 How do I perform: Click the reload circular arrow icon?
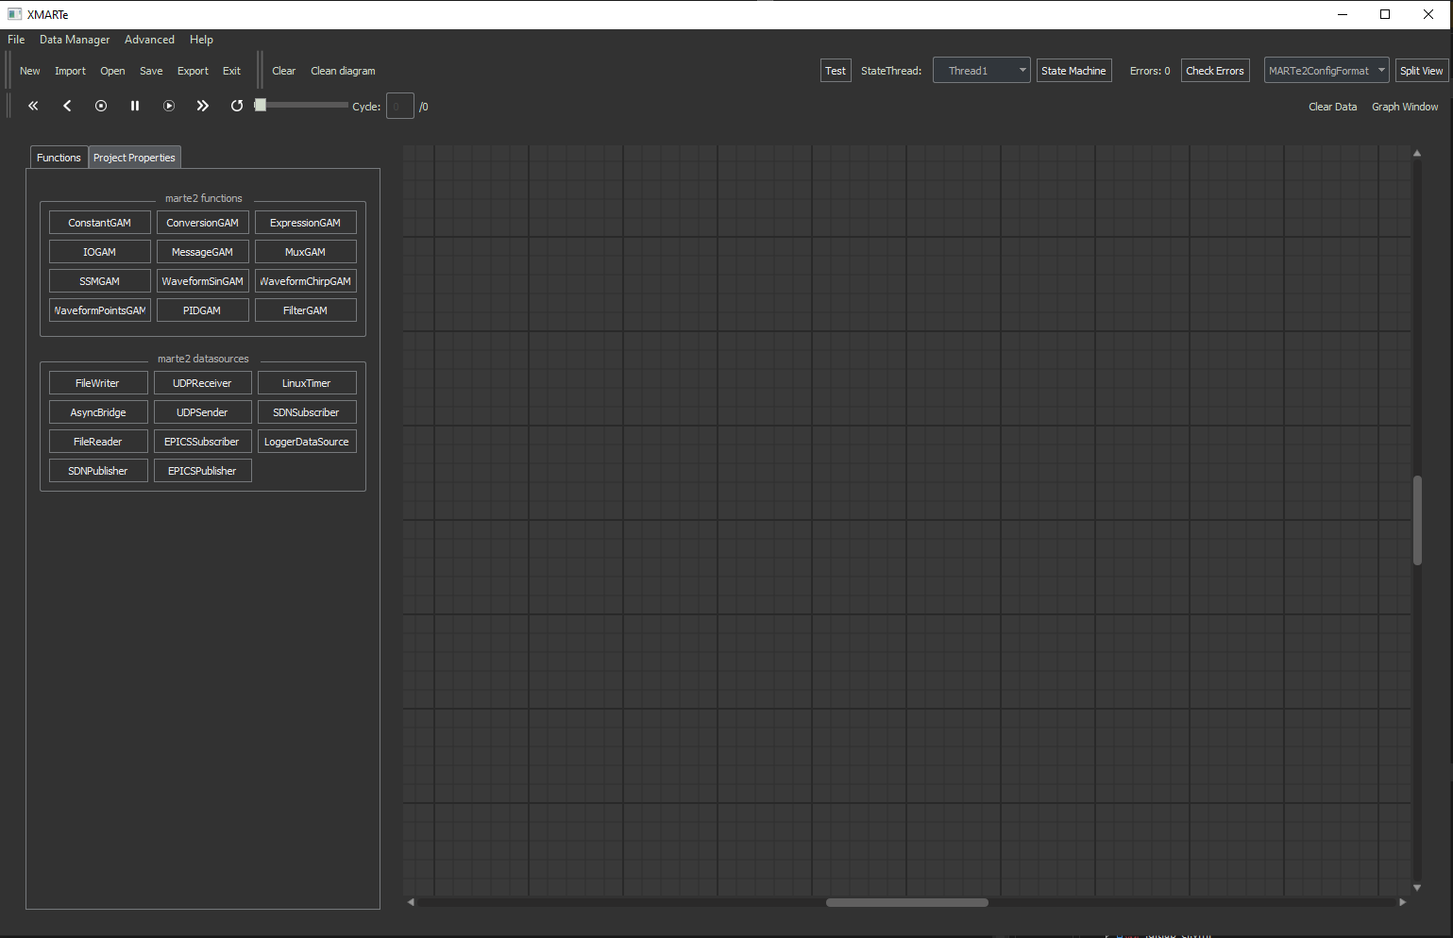[x=237, y=106]
